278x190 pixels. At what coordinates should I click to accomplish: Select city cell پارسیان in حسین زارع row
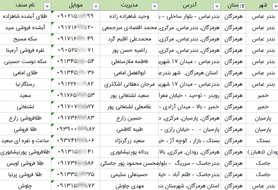pos(262,118)
